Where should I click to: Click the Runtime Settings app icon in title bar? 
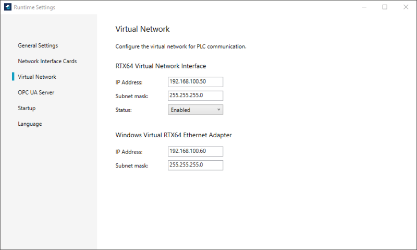point(7,7)
